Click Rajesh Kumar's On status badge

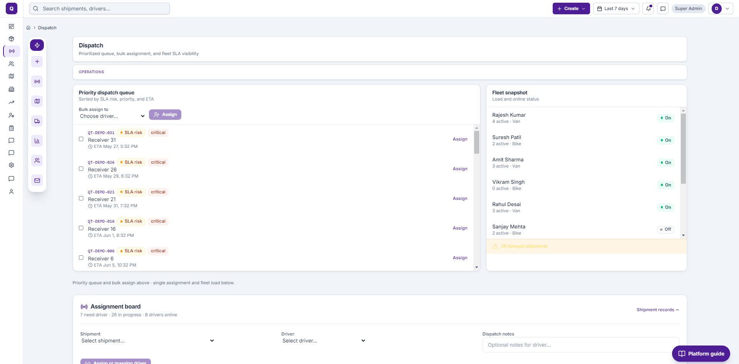665,118
